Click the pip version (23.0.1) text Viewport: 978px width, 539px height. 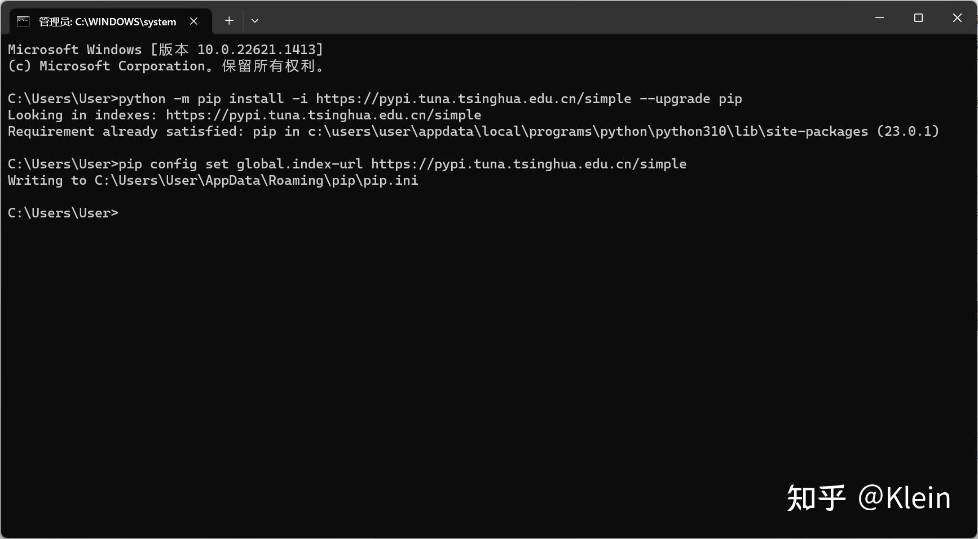pyautogui.click(x=907, y=131)
